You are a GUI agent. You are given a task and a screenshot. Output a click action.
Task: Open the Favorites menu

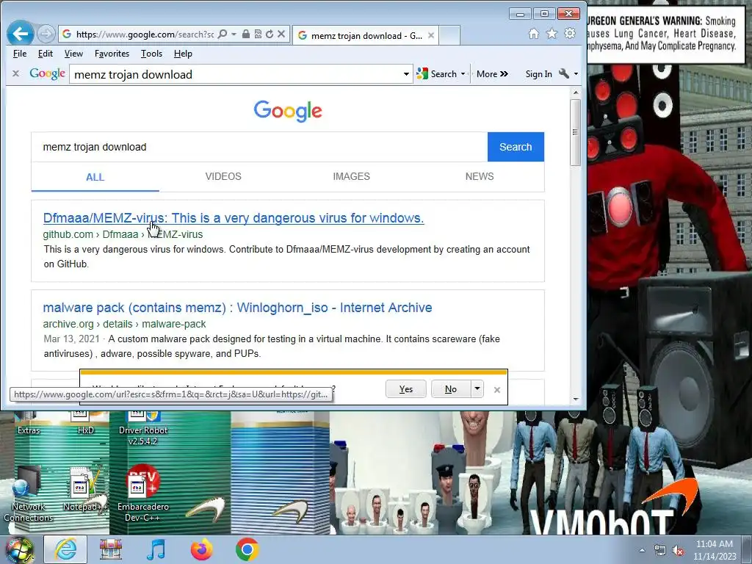pyautogui.click(x=112, y=54)
